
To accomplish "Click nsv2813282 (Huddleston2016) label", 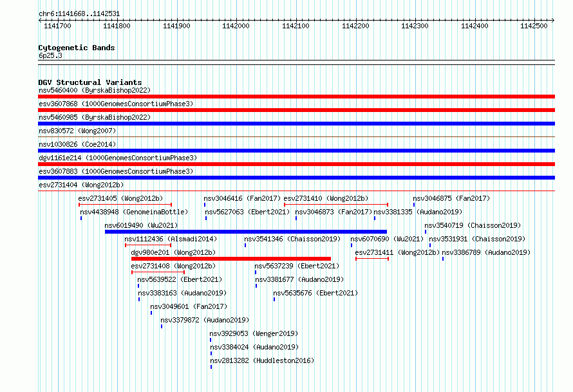I will coord(262,360).
